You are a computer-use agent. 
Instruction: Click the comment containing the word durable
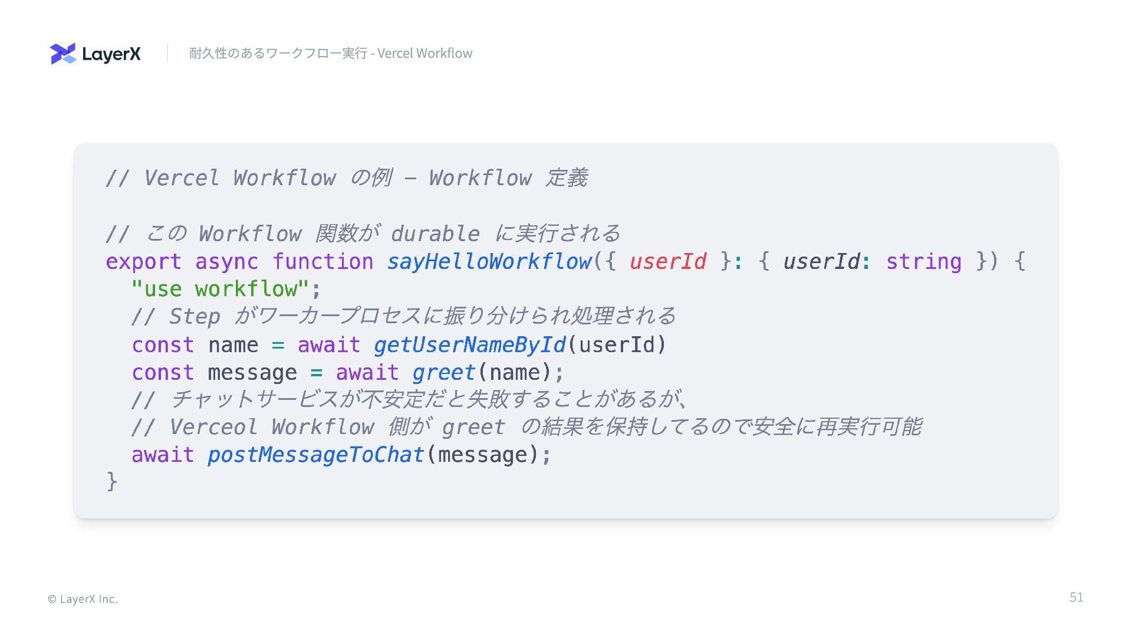363,234
